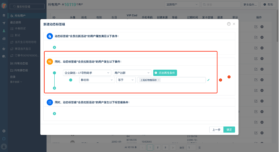This screenshot has width=279, height=152.
Task: Expand the 用户加群 event dropdown
Action: 132,73
